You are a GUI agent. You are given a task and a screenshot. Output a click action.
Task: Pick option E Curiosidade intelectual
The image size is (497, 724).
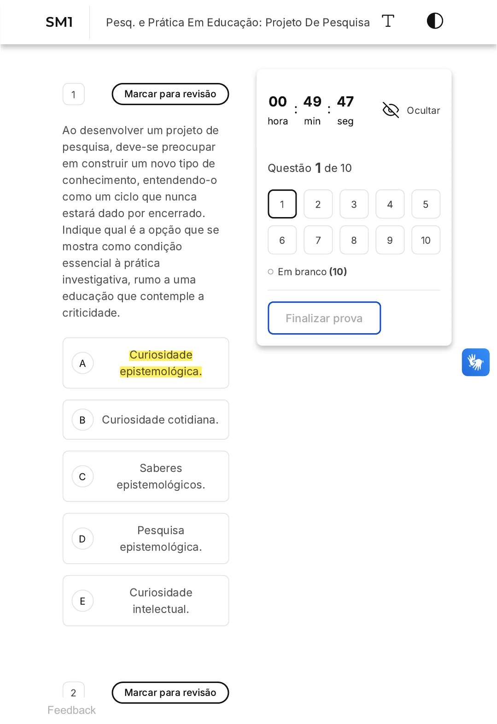click(146, 601)
